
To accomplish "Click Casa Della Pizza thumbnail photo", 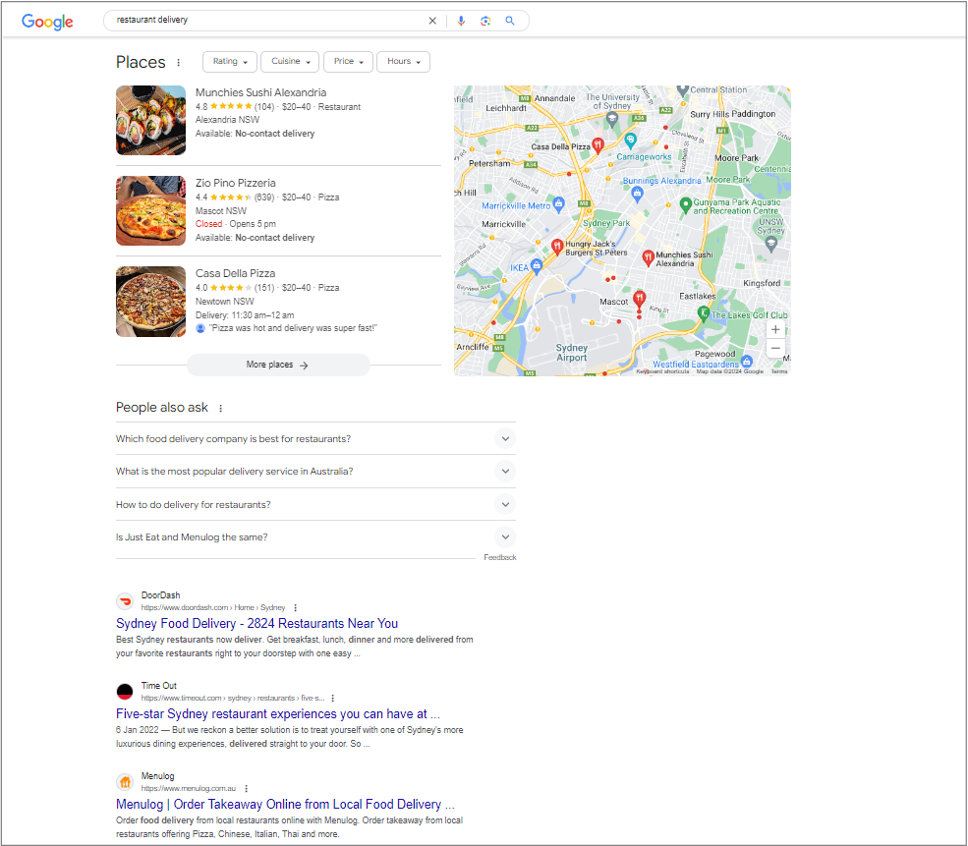I will [x=150, y=302].
